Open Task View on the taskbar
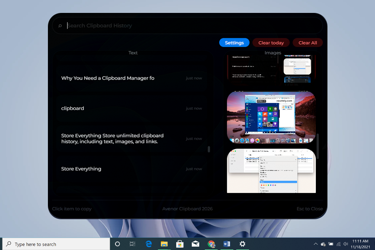Screen dimensions: 375x250 pos(132,243)
